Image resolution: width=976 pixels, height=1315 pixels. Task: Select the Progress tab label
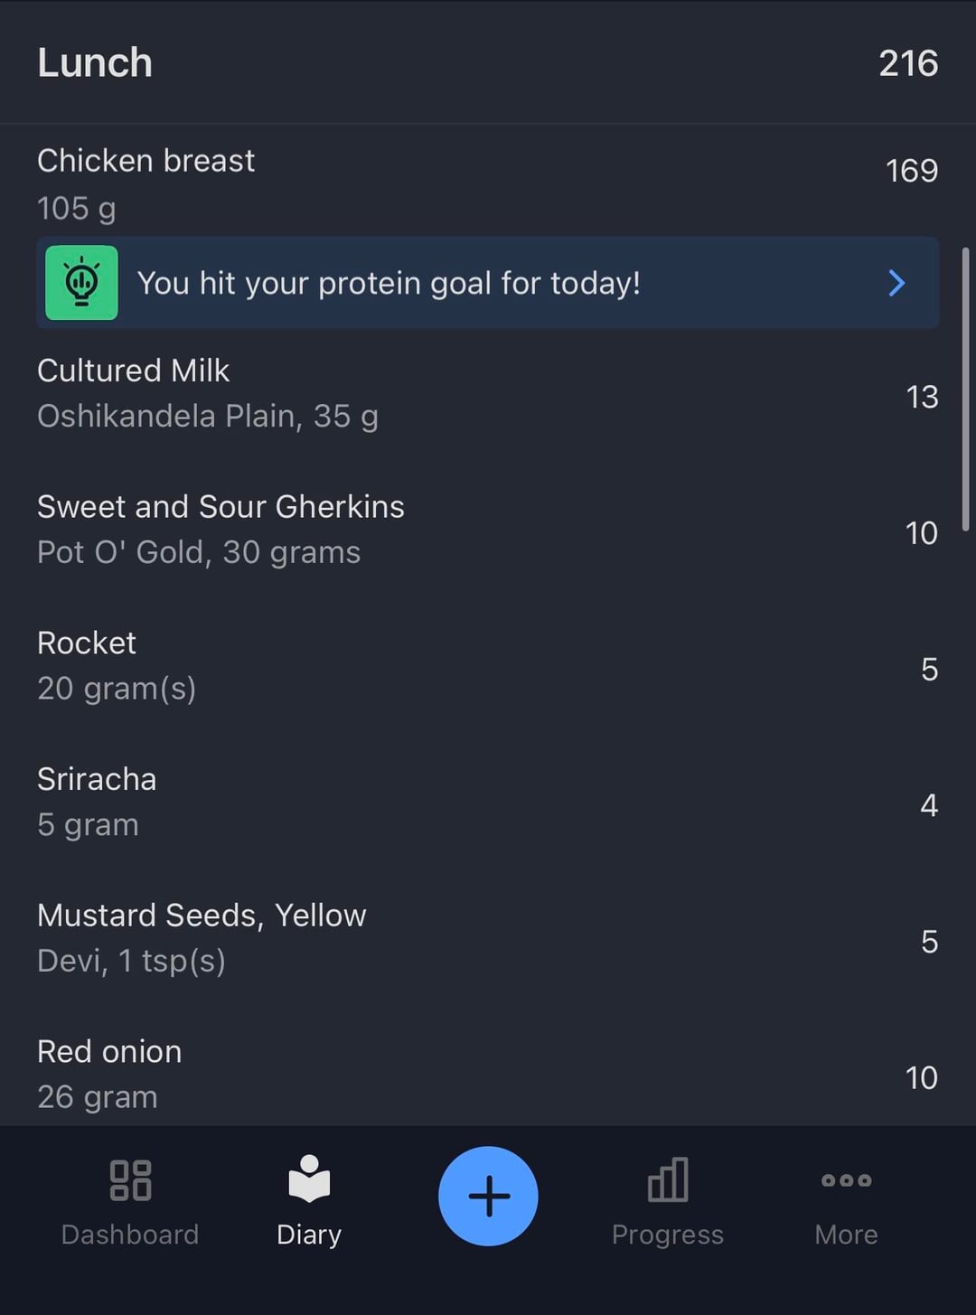[668, 1235]
